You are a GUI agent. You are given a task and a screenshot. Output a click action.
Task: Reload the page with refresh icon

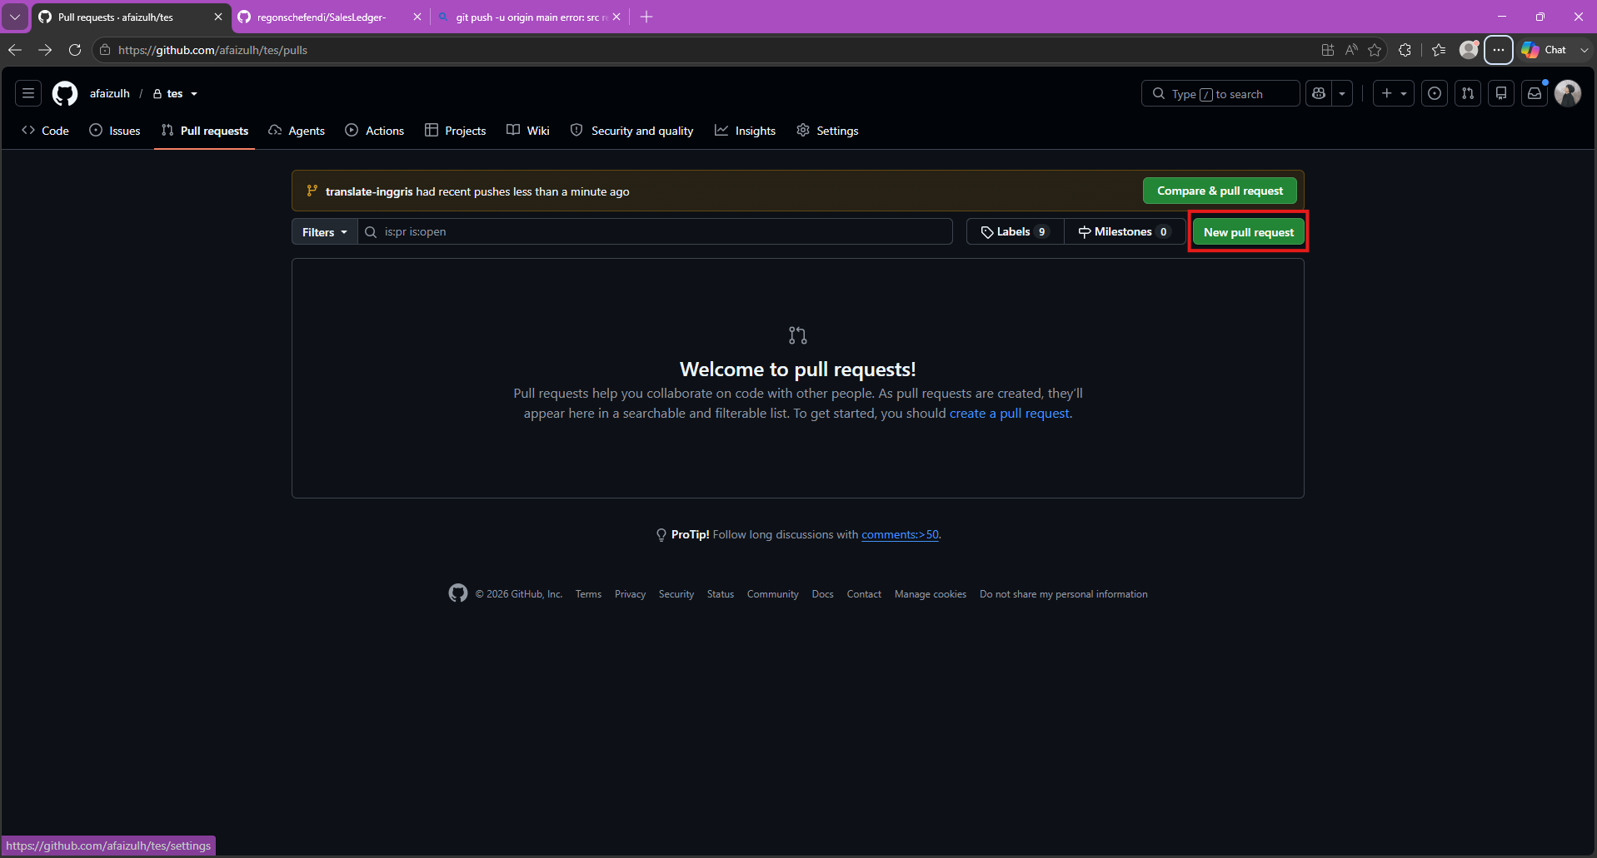click(x=75, y=50)
